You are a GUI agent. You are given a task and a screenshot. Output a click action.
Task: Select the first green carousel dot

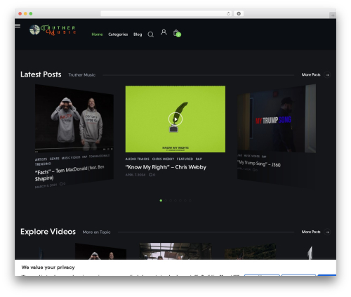pyautogui.click(x=161, y=201)
